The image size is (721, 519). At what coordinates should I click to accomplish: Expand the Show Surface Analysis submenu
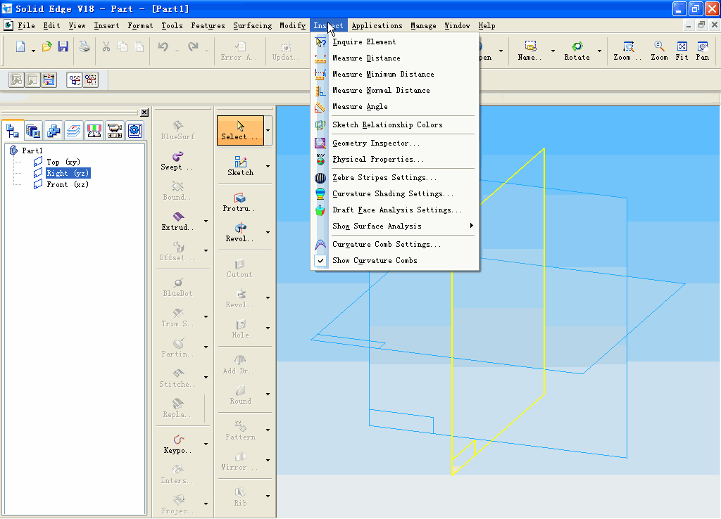[x=471, y=226]
